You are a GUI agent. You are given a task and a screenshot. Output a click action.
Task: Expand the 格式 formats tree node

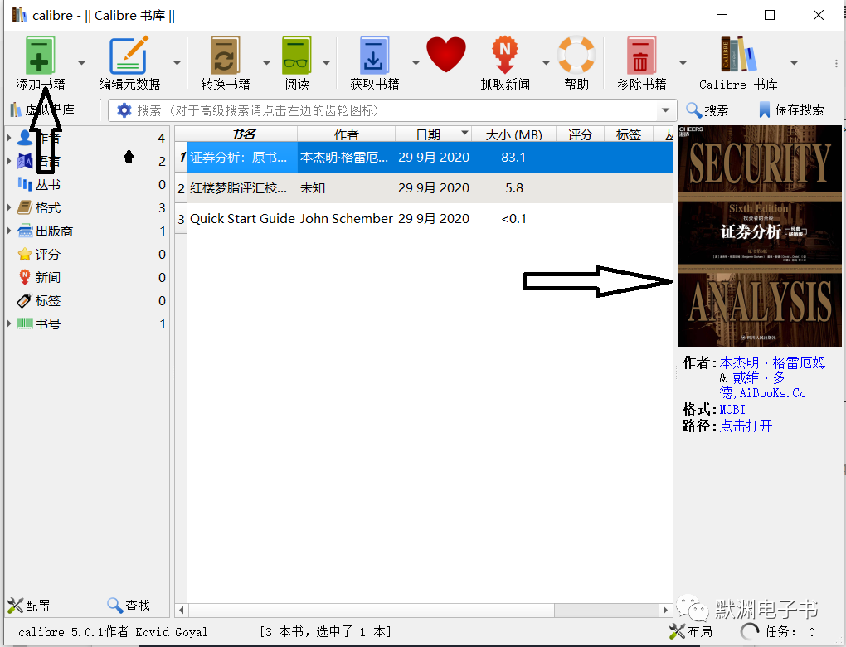[x=8, y=207]
